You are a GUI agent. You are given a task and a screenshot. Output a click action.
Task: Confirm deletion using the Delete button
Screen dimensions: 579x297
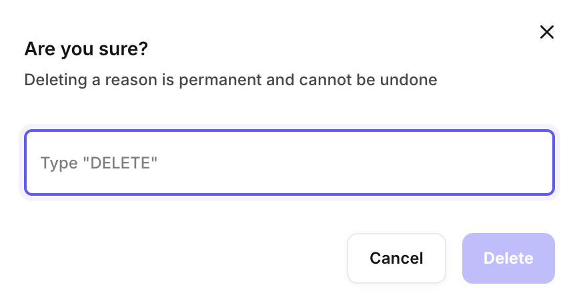coord(508,258)
